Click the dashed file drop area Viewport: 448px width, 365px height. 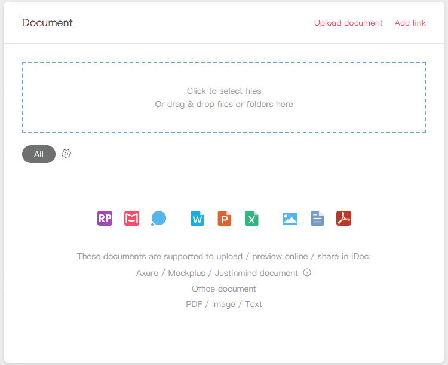(224, 97)
